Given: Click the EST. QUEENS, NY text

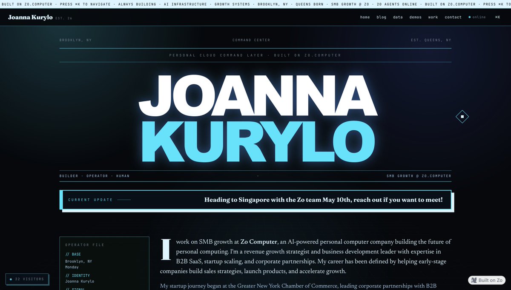Looking at the screenshot, I should [431, 40].
